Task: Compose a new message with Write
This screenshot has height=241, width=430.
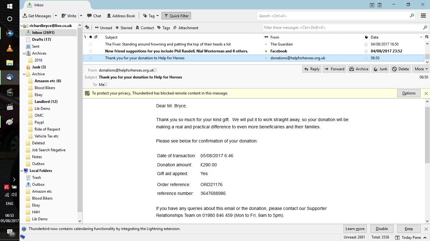Action: point(69,16)
